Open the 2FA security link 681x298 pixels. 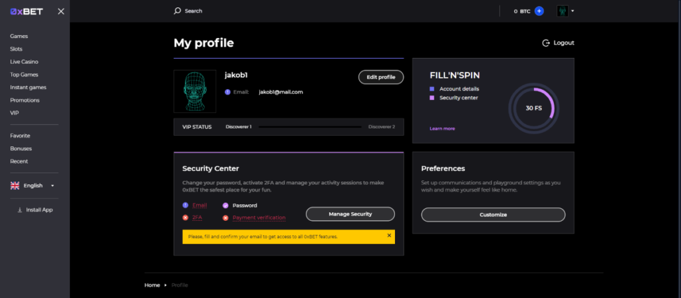pos(198,218)
